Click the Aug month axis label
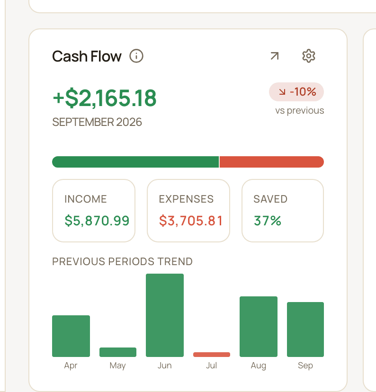Screen dimensions: 376x392 (259, 366)
